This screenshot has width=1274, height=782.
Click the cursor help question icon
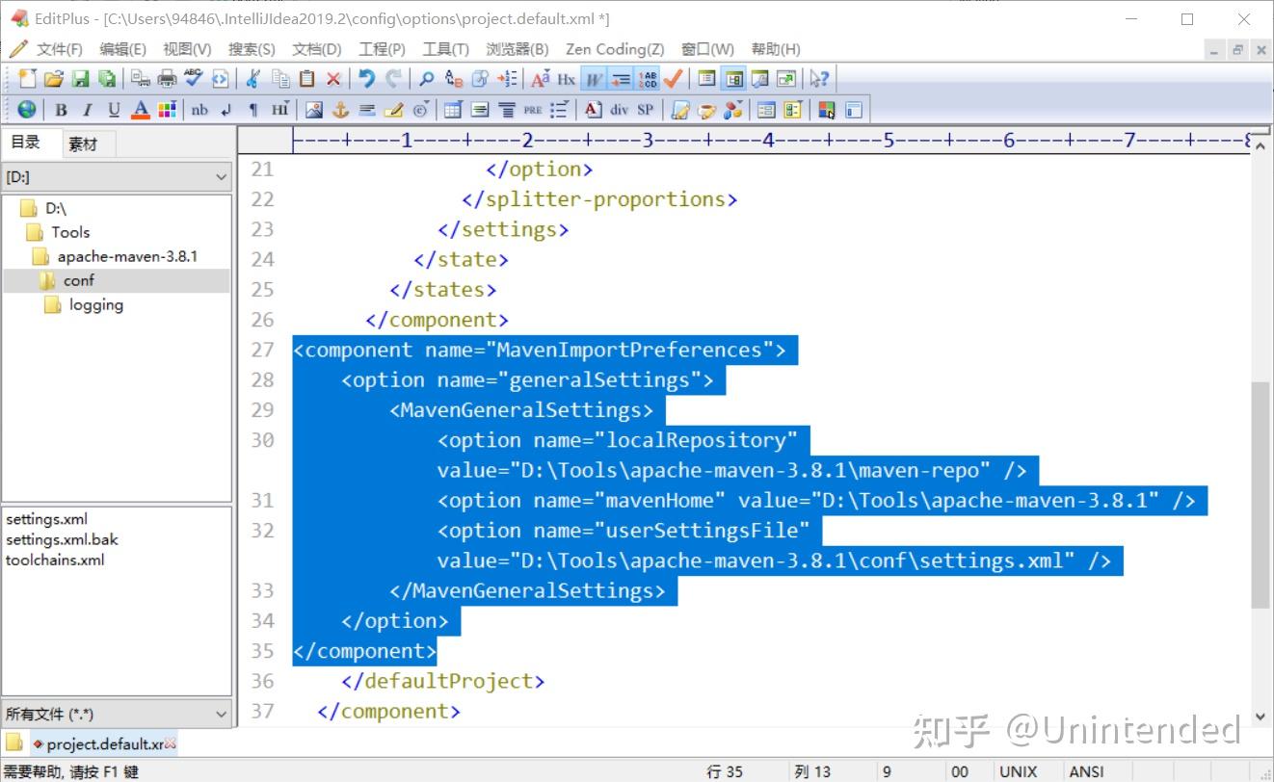pos(820,79)
